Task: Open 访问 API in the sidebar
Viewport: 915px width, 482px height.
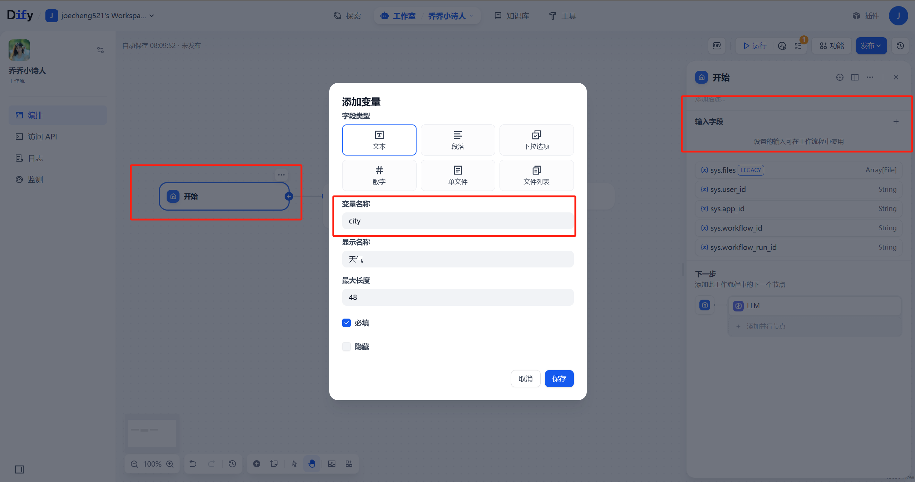Action: tap(42, 137)
